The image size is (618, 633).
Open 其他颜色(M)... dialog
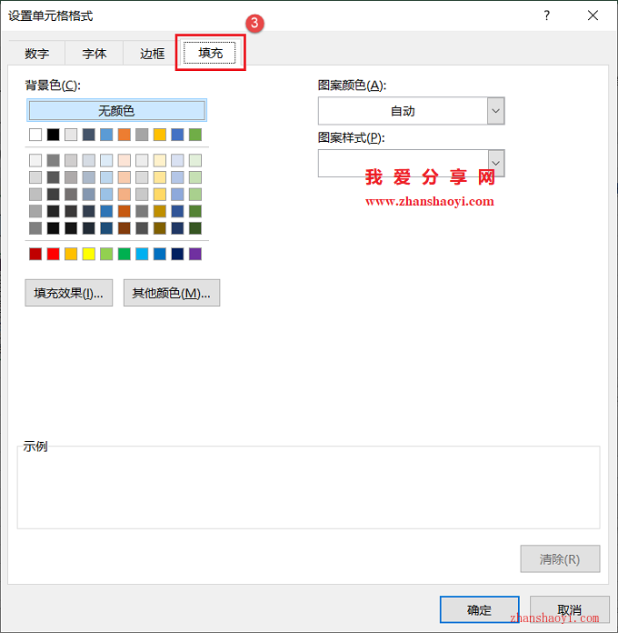(172, 293)
